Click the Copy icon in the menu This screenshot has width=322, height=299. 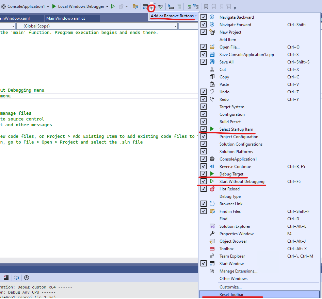coord(212,77)
